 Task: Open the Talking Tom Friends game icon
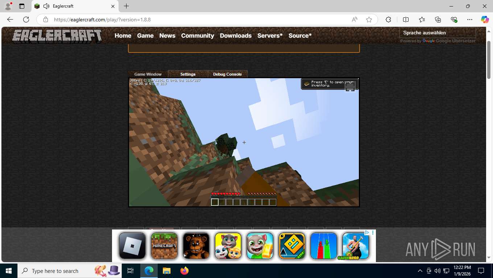pyautogui.click(x=228, y=246)
